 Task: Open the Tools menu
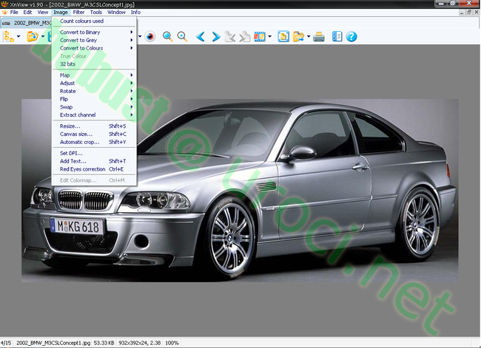[x=96, y=13]
